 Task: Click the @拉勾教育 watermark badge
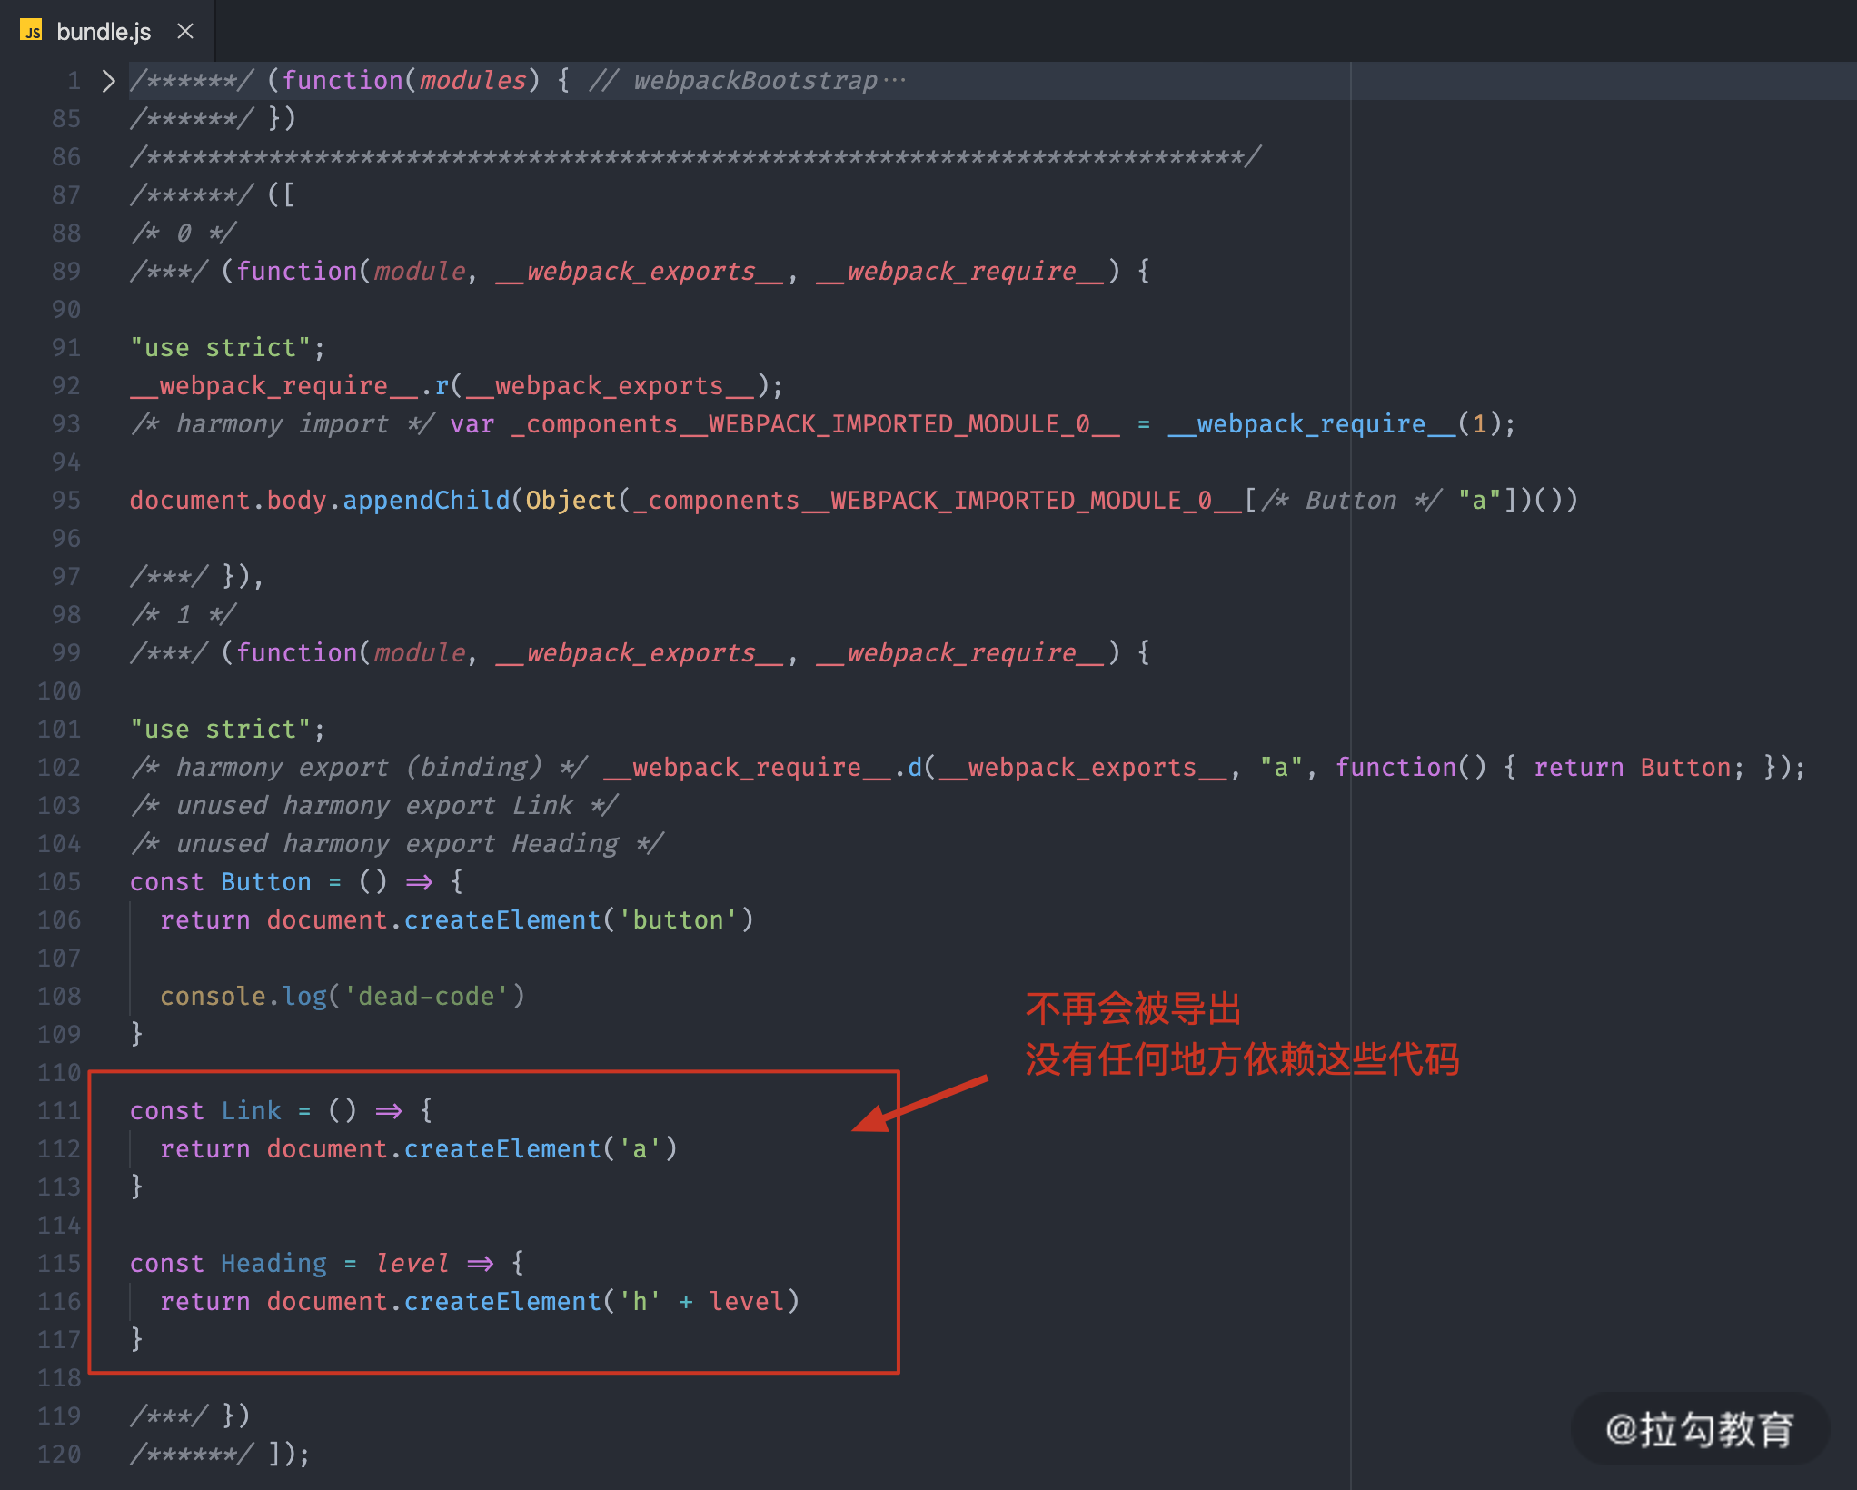[1699, 1429]
